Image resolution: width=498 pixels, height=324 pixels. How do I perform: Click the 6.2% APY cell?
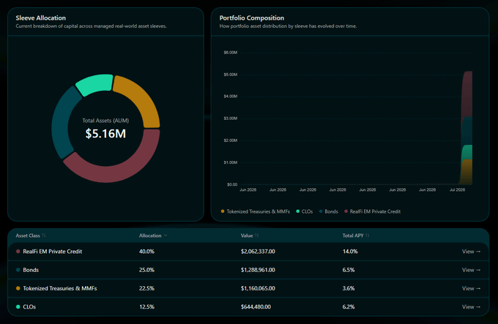(349, 306)
